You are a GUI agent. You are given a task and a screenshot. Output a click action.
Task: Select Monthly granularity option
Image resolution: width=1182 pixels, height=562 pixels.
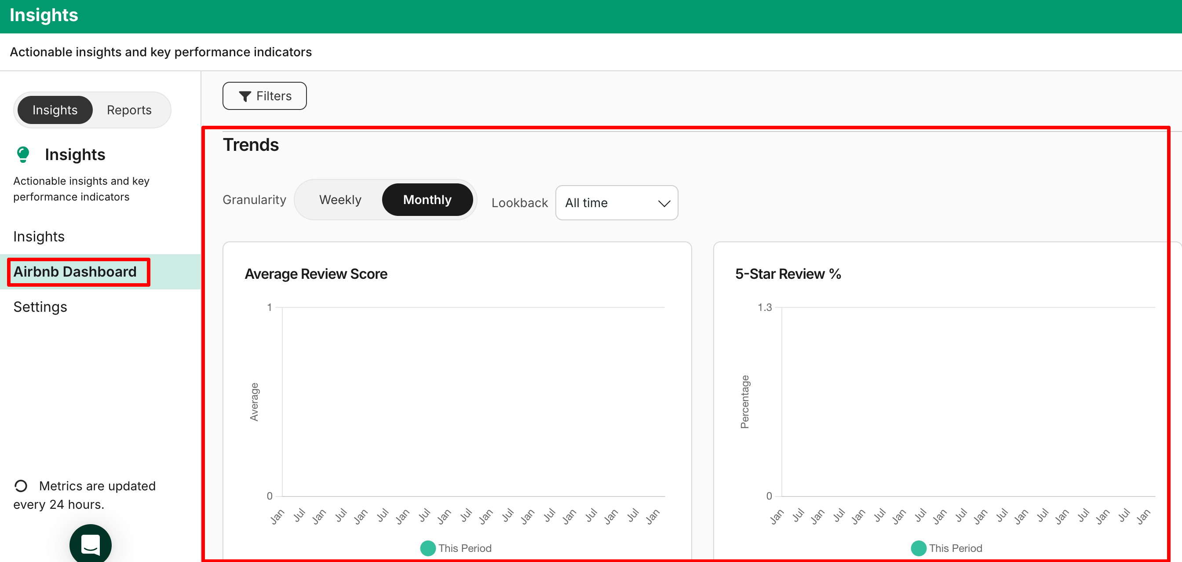427,200
